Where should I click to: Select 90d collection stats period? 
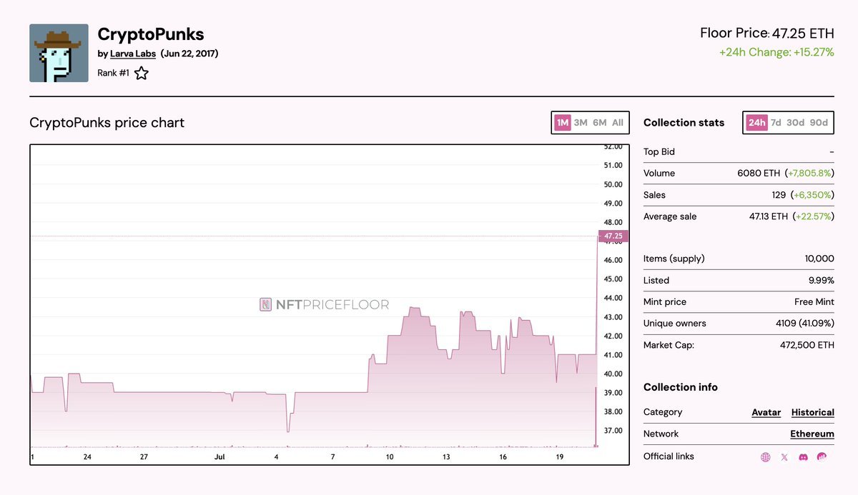point(819,123)
